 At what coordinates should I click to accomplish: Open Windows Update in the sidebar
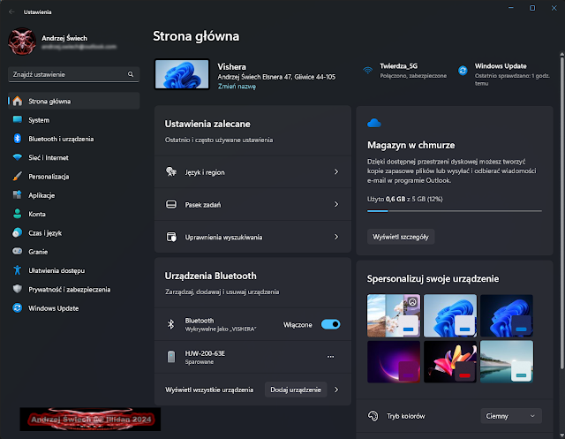click(74, 307)
